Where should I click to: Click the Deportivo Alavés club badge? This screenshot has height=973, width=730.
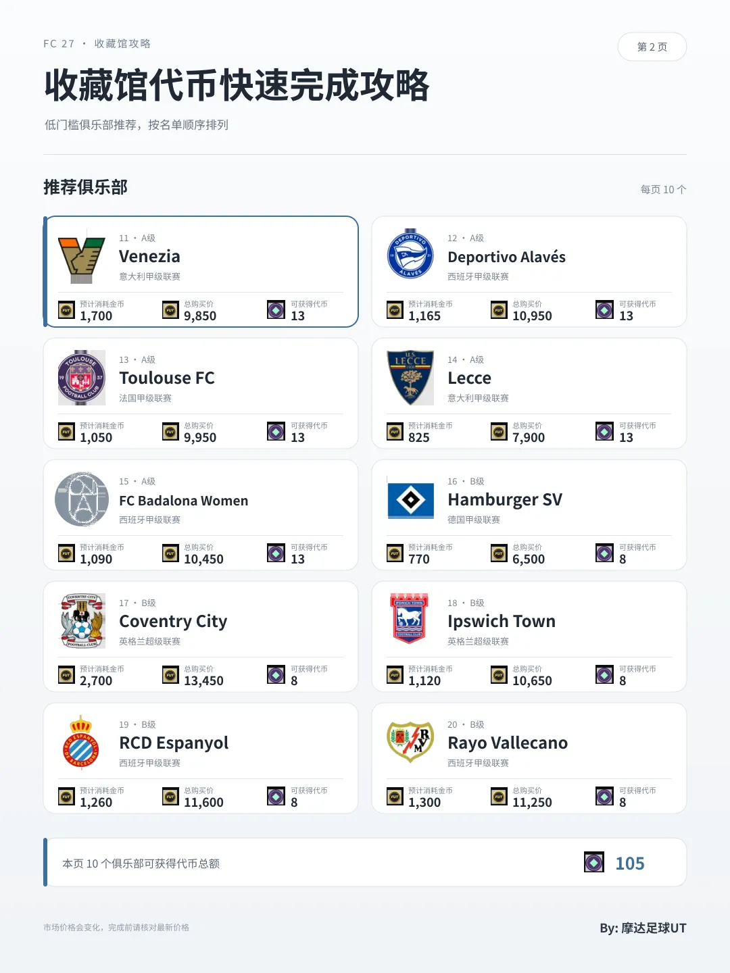tap(410, 254)
